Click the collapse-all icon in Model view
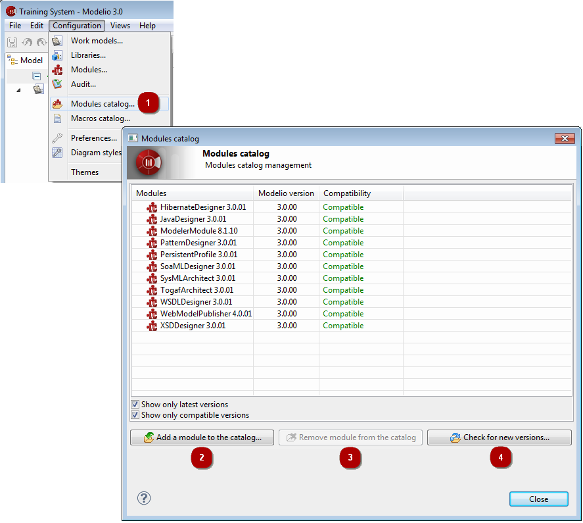Screen dimensions: 583x523 36,76
